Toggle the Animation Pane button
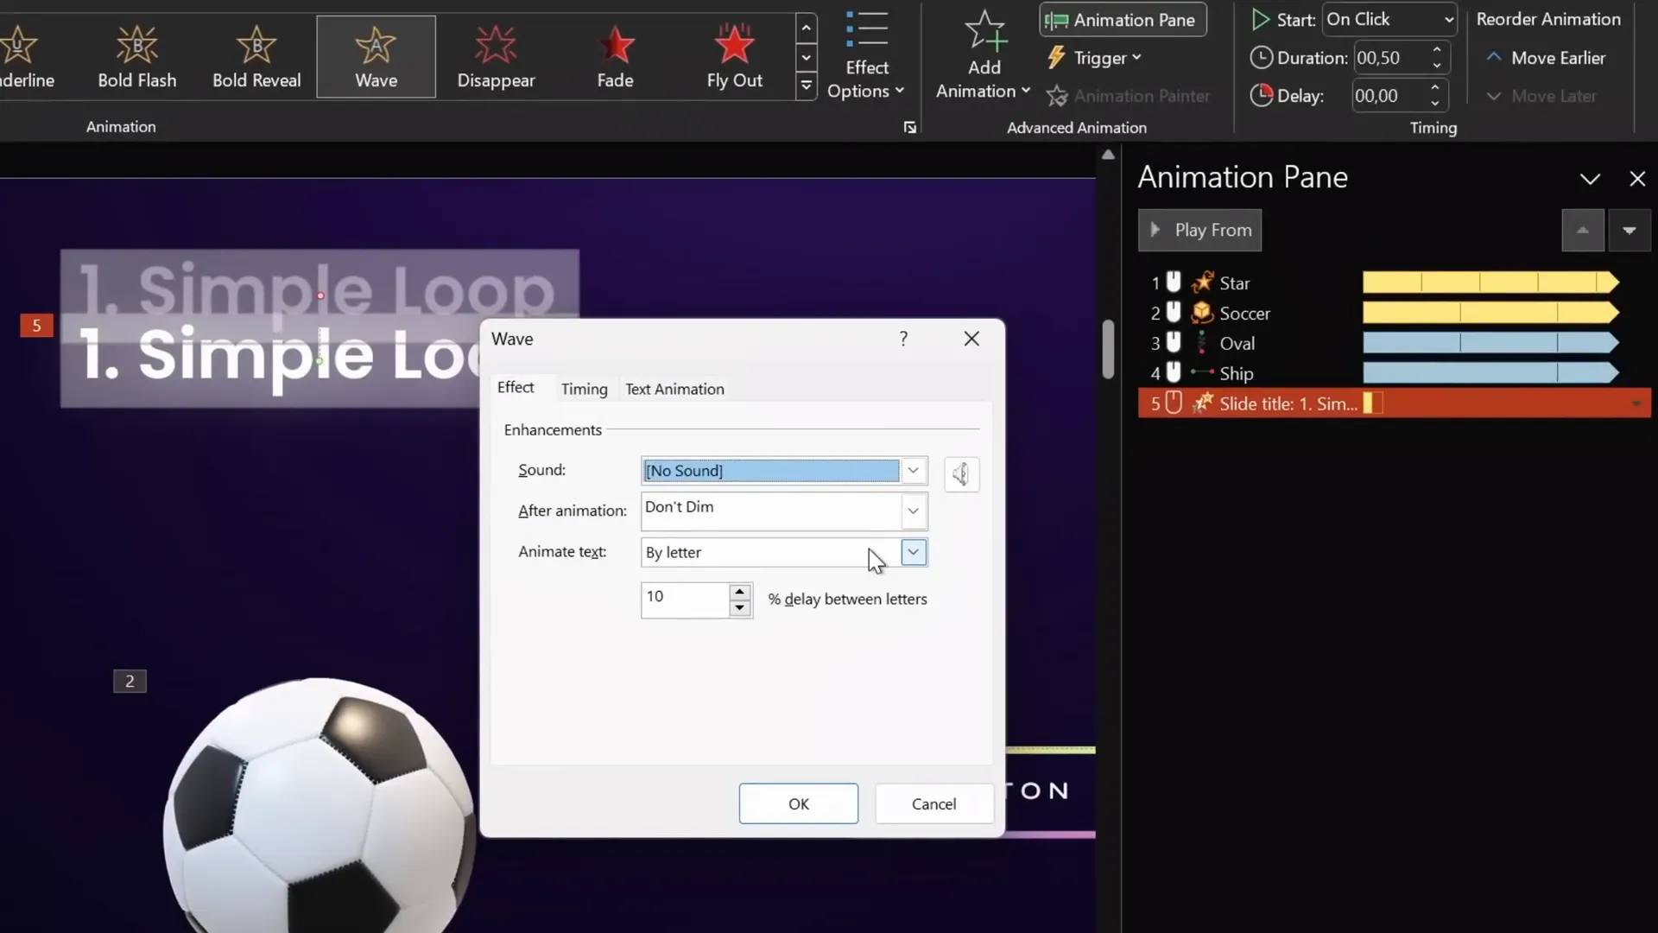Viewport: 1658px width, 933px height. coord(1123,20)
